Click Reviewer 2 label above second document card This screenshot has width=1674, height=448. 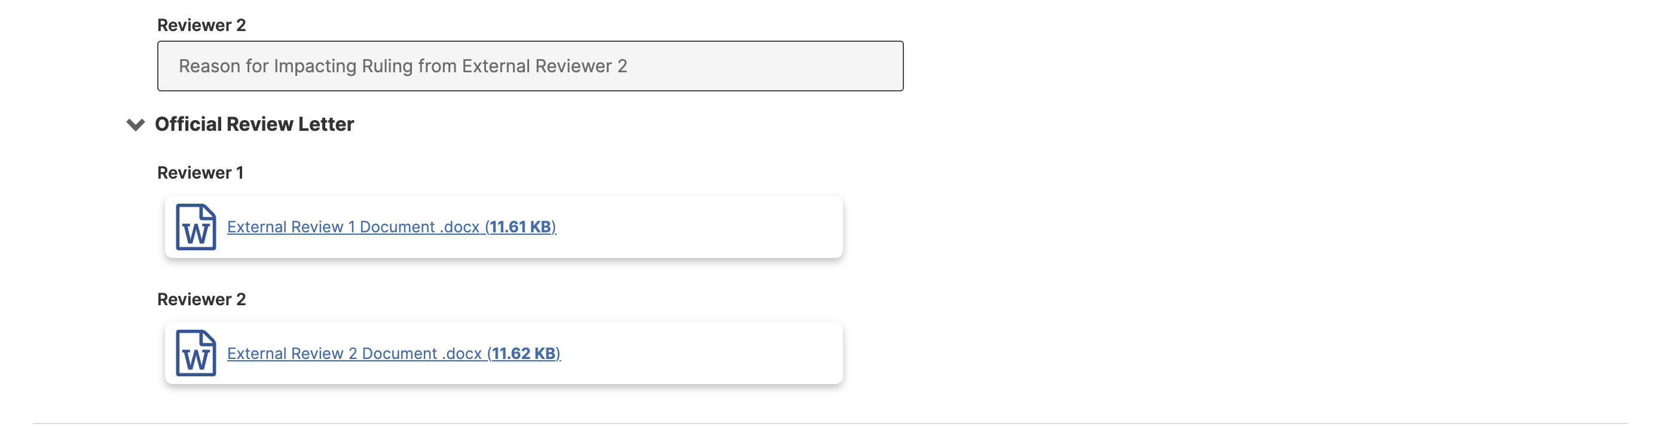[201, 299]
